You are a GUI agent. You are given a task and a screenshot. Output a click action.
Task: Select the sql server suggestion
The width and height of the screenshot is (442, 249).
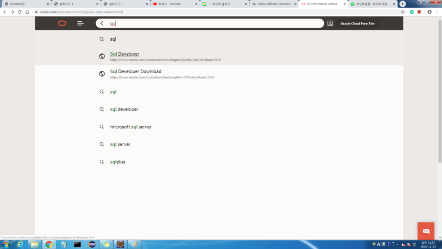click(x=120, y=144)
